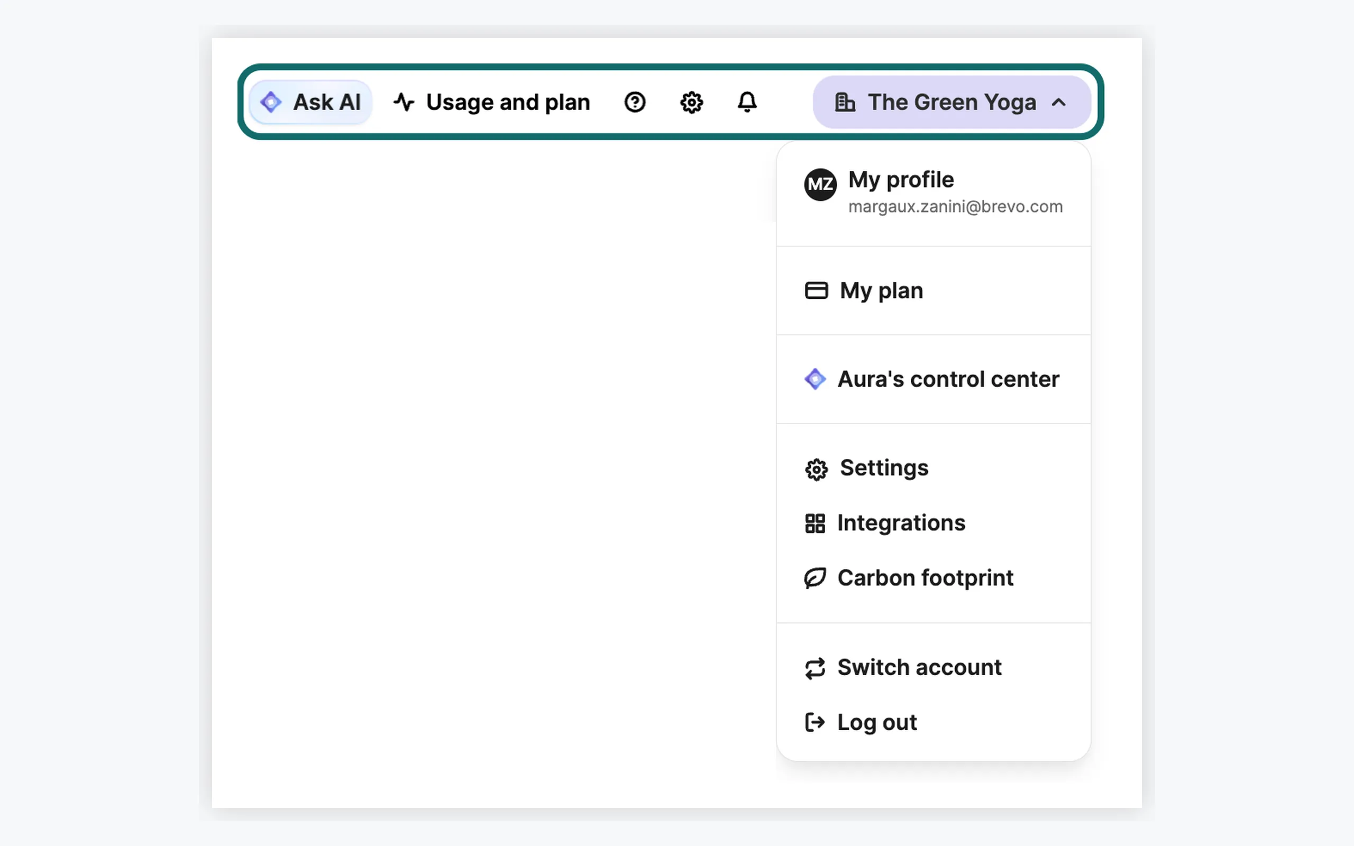Click the arrows icon beside Switch account
Screen dimensions: 1354x846
coord(815,668)
